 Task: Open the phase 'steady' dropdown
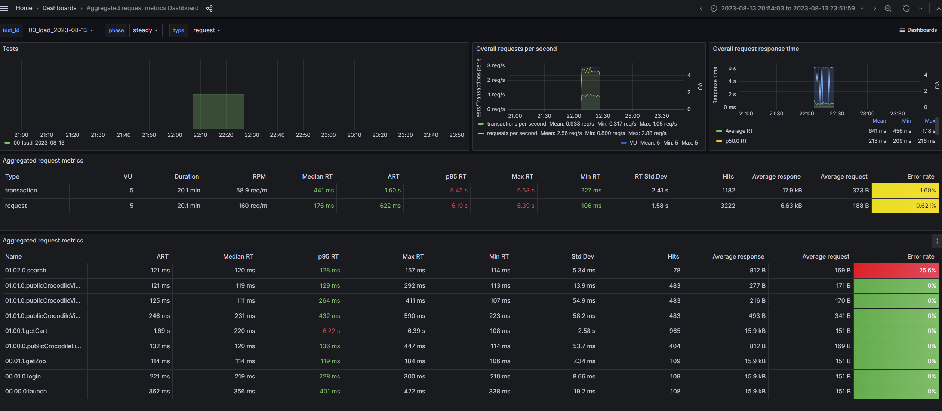[146, 30]
